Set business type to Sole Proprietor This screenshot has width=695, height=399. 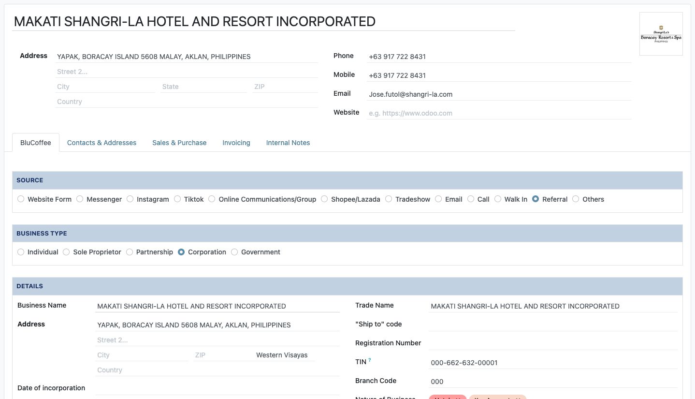point(66,252)
